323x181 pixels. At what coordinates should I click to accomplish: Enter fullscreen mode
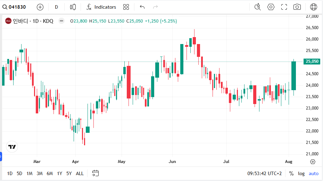(284, 7)
